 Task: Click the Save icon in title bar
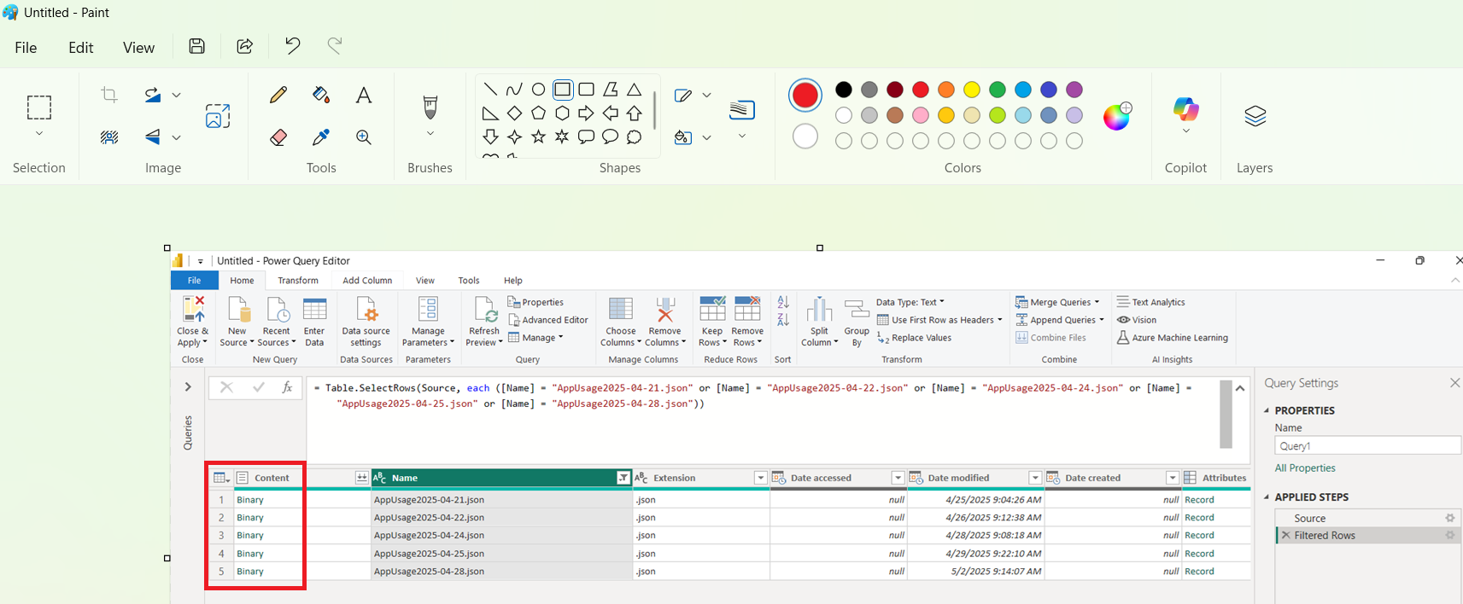197,46
